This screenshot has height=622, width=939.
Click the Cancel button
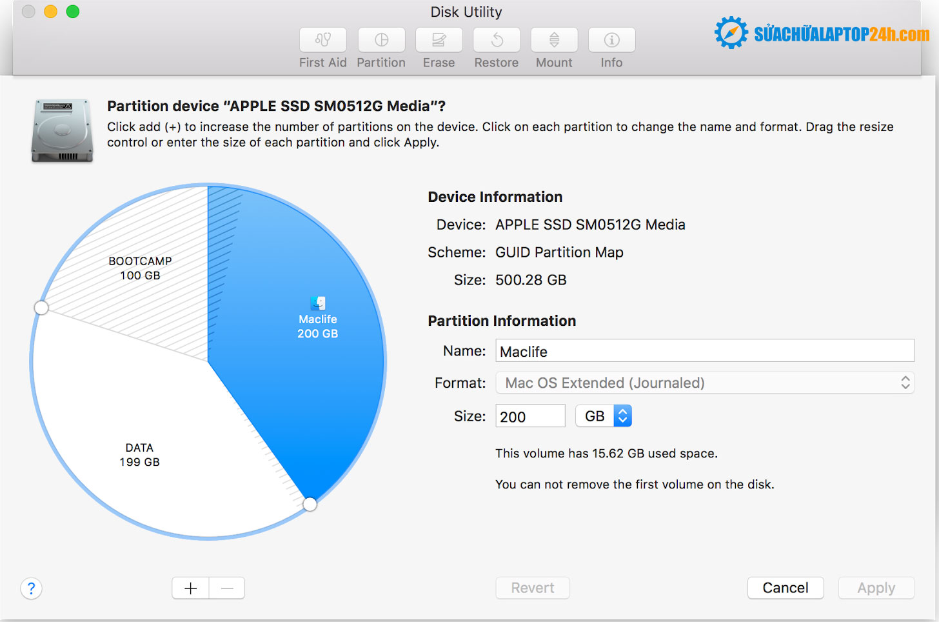coord(785,588)
